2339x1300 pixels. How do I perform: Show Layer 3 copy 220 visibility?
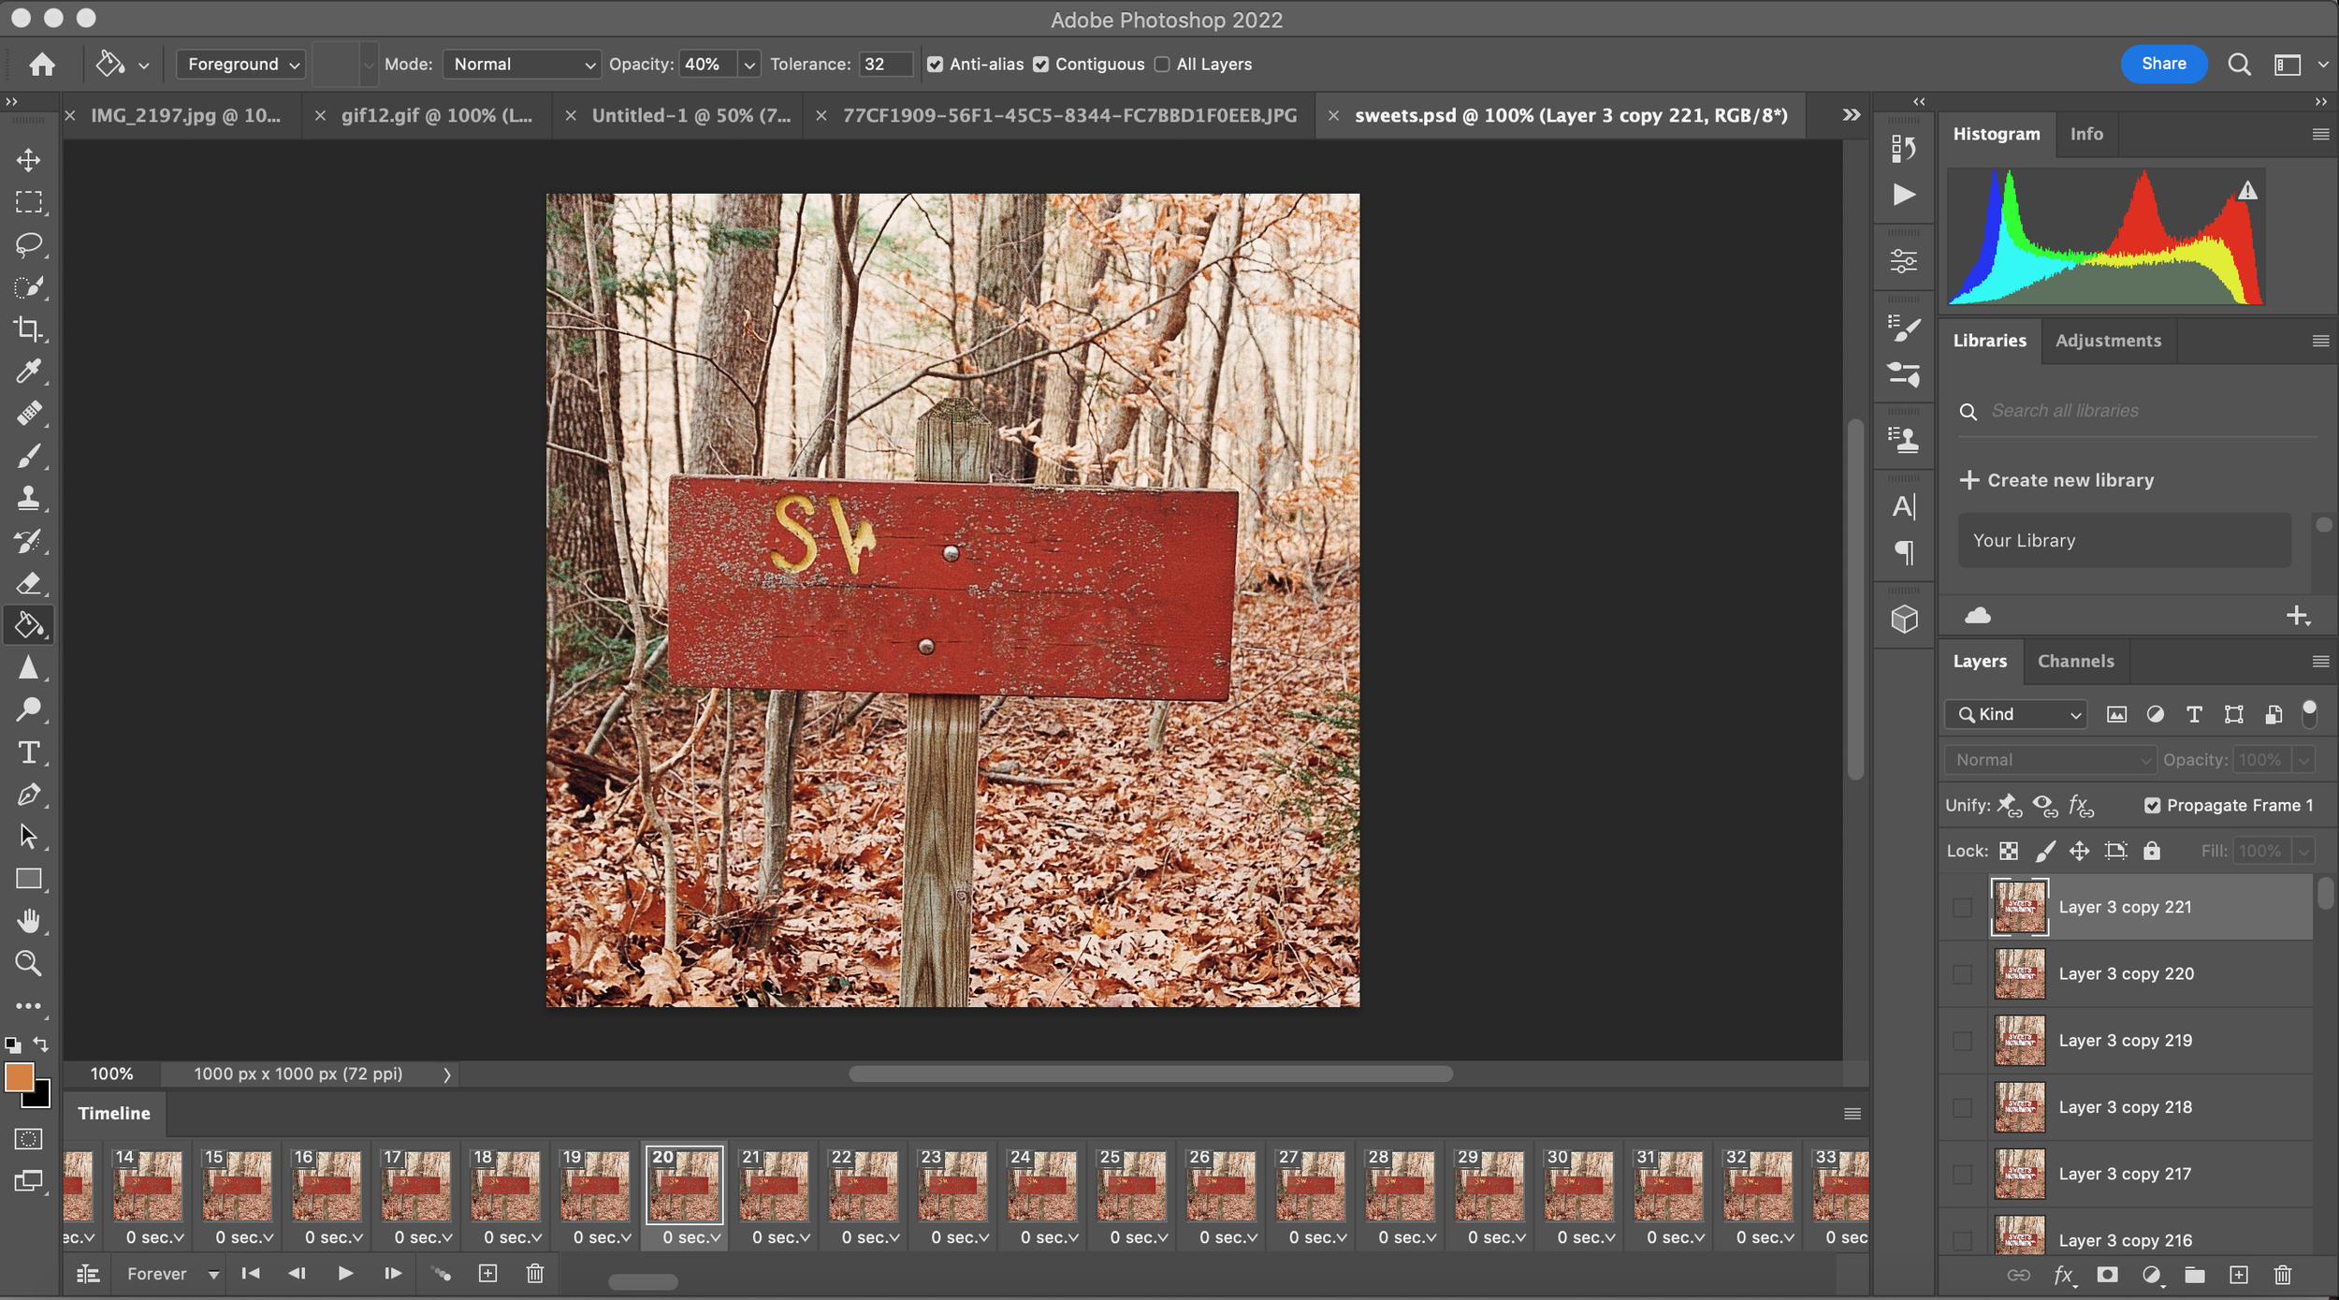click(1963, 974)
